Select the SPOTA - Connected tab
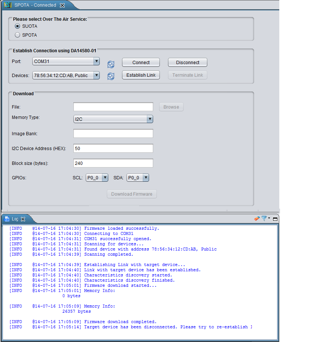The image size is (316, 342). 35,5
